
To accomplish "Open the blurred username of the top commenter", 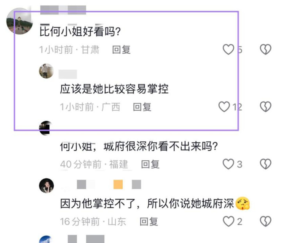I will tap(63, 10).
